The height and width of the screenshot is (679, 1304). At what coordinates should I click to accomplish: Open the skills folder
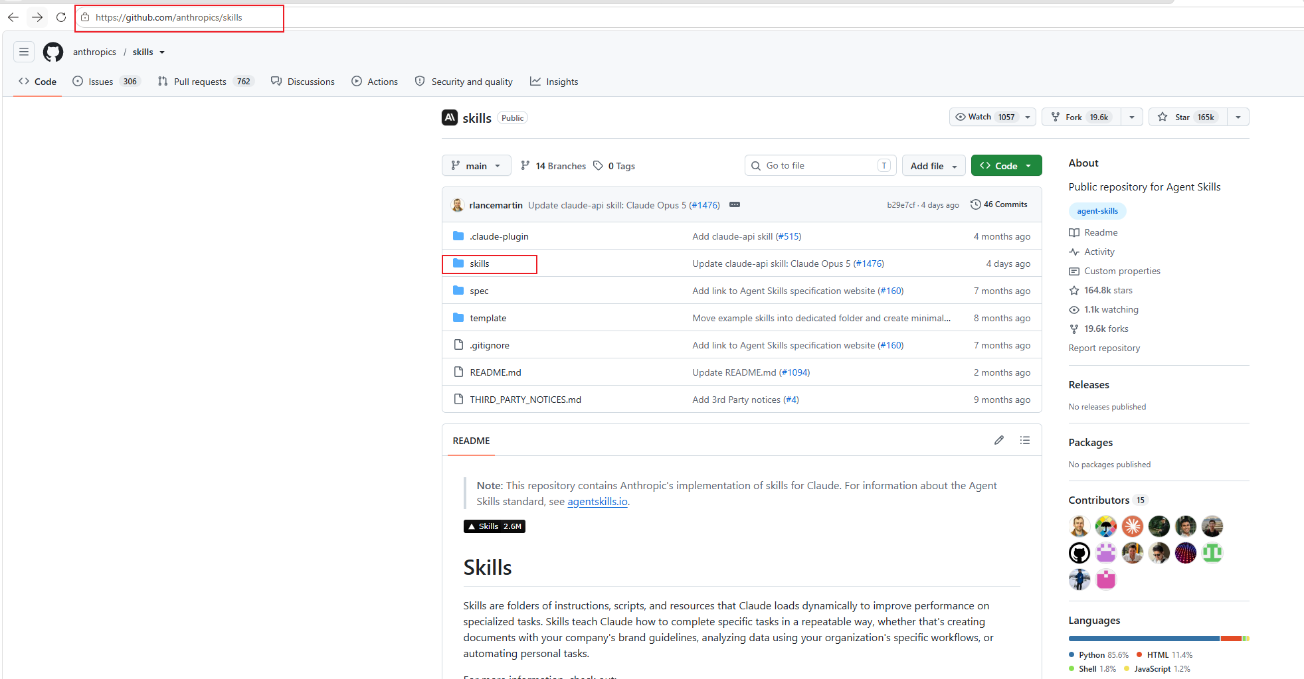click(479, 264)
